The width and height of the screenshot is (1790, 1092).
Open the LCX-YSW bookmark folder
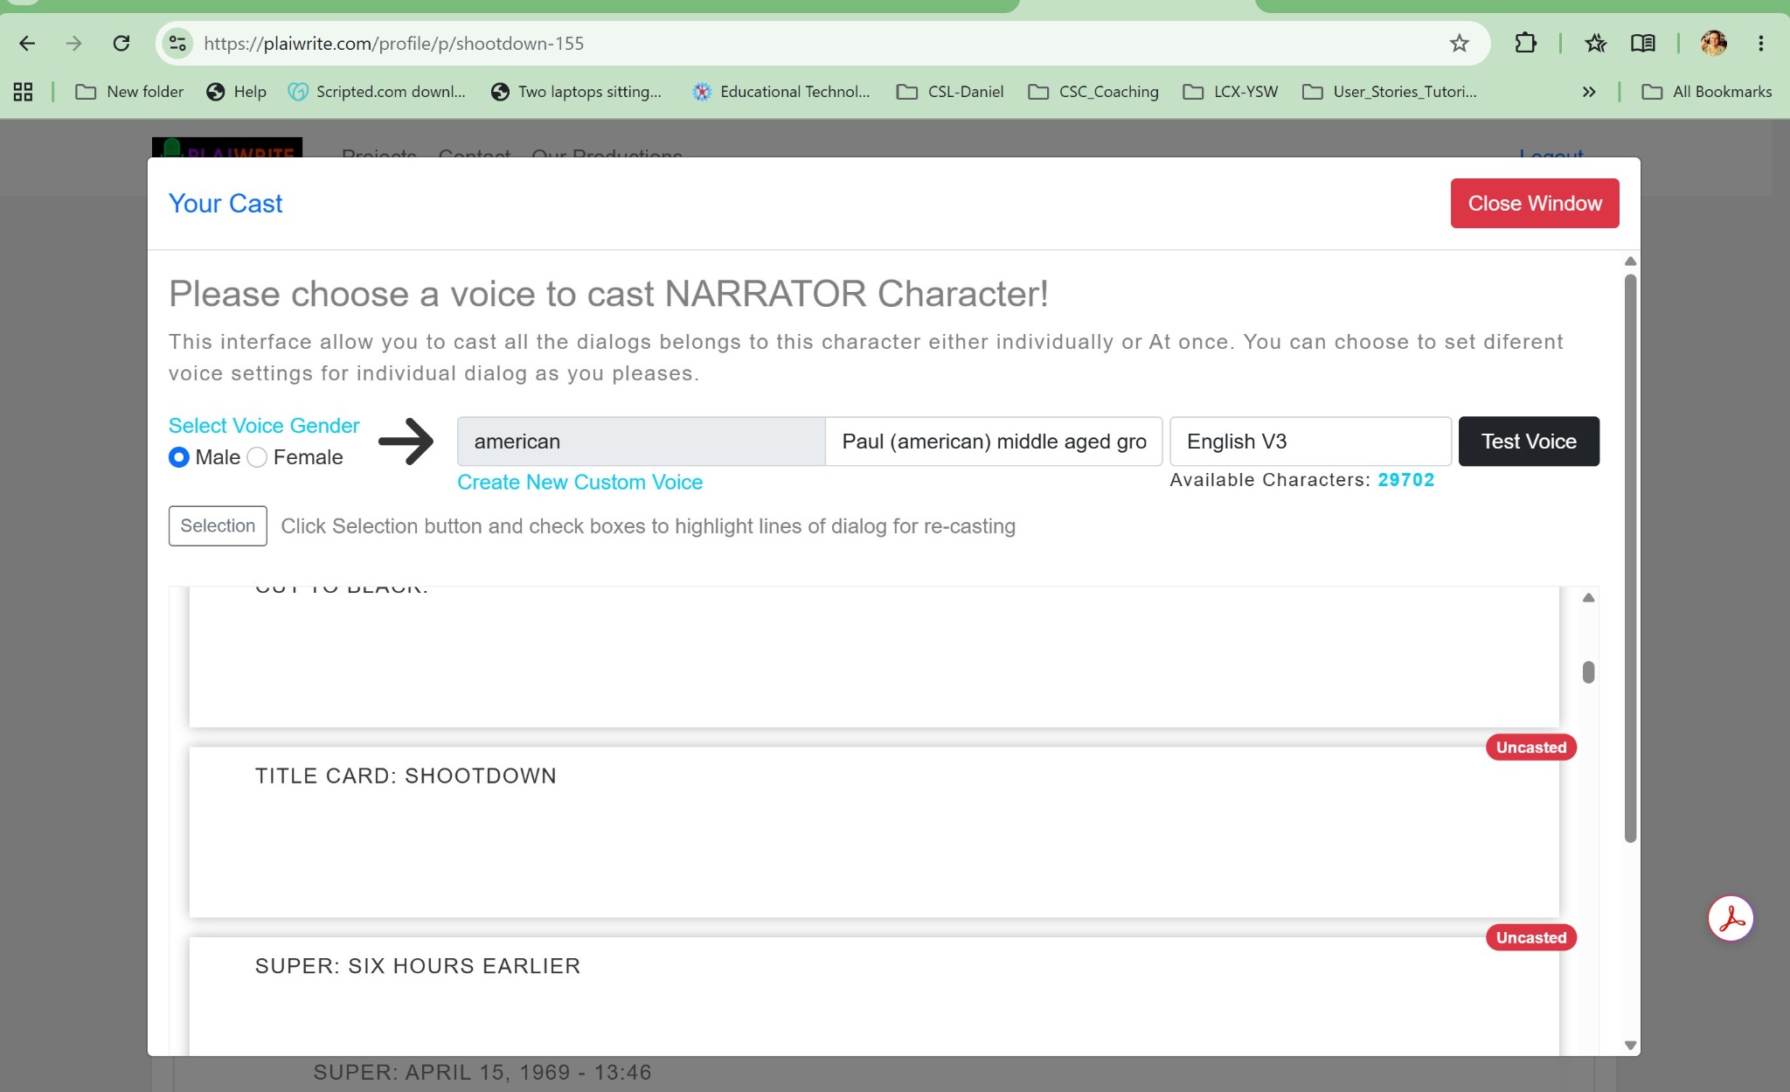1231,92
